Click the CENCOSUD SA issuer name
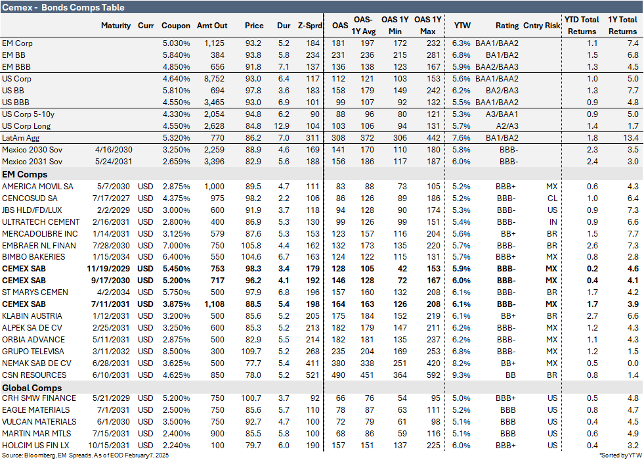644x464 pixels. coord(30,198)
